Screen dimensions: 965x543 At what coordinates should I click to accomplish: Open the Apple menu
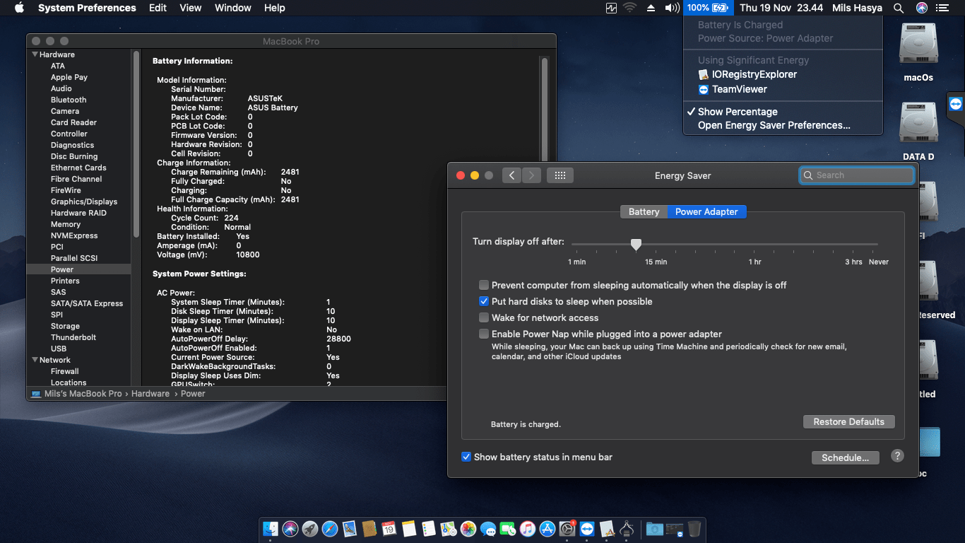point(19,8)
